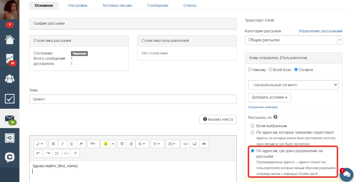Click the italic formatting icon

click(x=63, y=144)
